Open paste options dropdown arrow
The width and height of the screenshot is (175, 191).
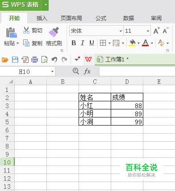(17, 43)
